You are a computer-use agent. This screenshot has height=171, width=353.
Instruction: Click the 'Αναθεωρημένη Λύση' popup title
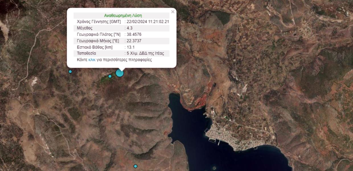pyautogui.click(x=123, y=16)
